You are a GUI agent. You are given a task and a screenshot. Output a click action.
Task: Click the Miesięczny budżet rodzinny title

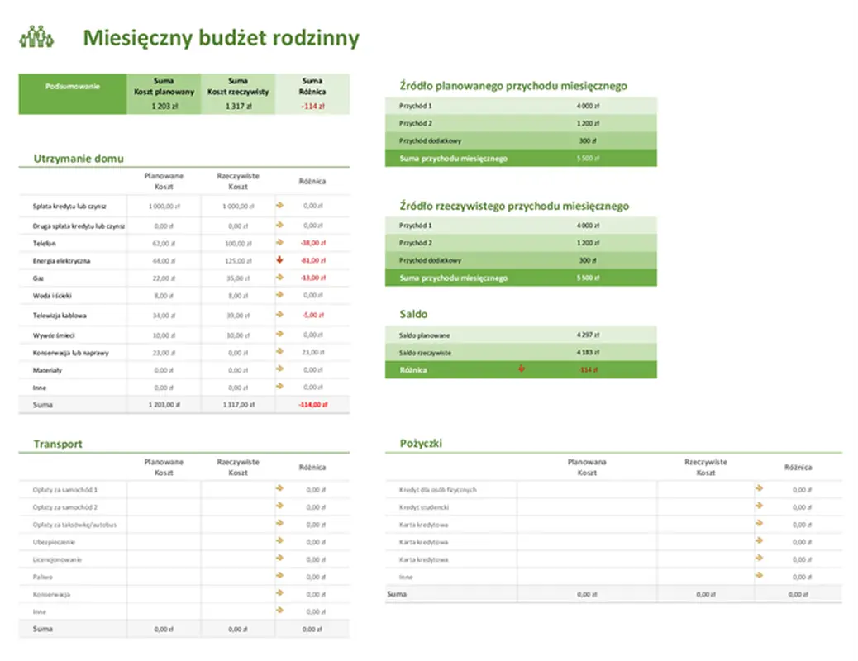[221, 38]
